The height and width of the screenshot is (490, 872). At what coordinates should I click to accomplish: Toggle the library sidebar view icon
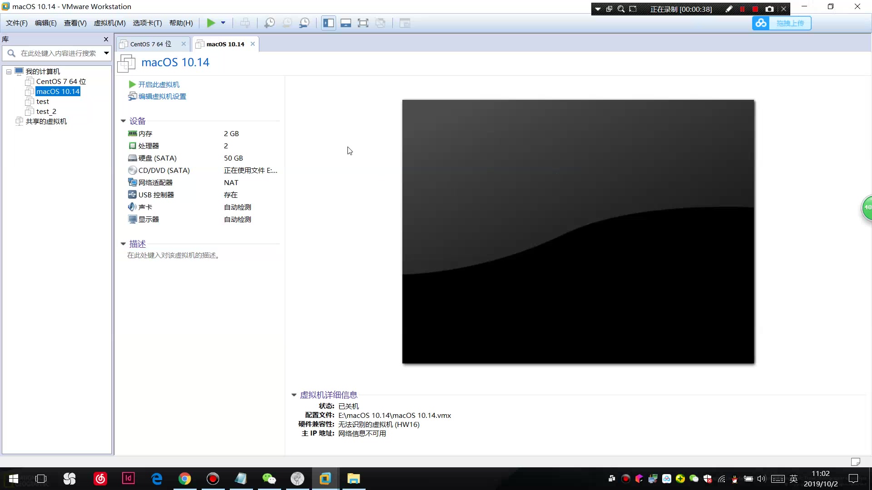point(328,23)
